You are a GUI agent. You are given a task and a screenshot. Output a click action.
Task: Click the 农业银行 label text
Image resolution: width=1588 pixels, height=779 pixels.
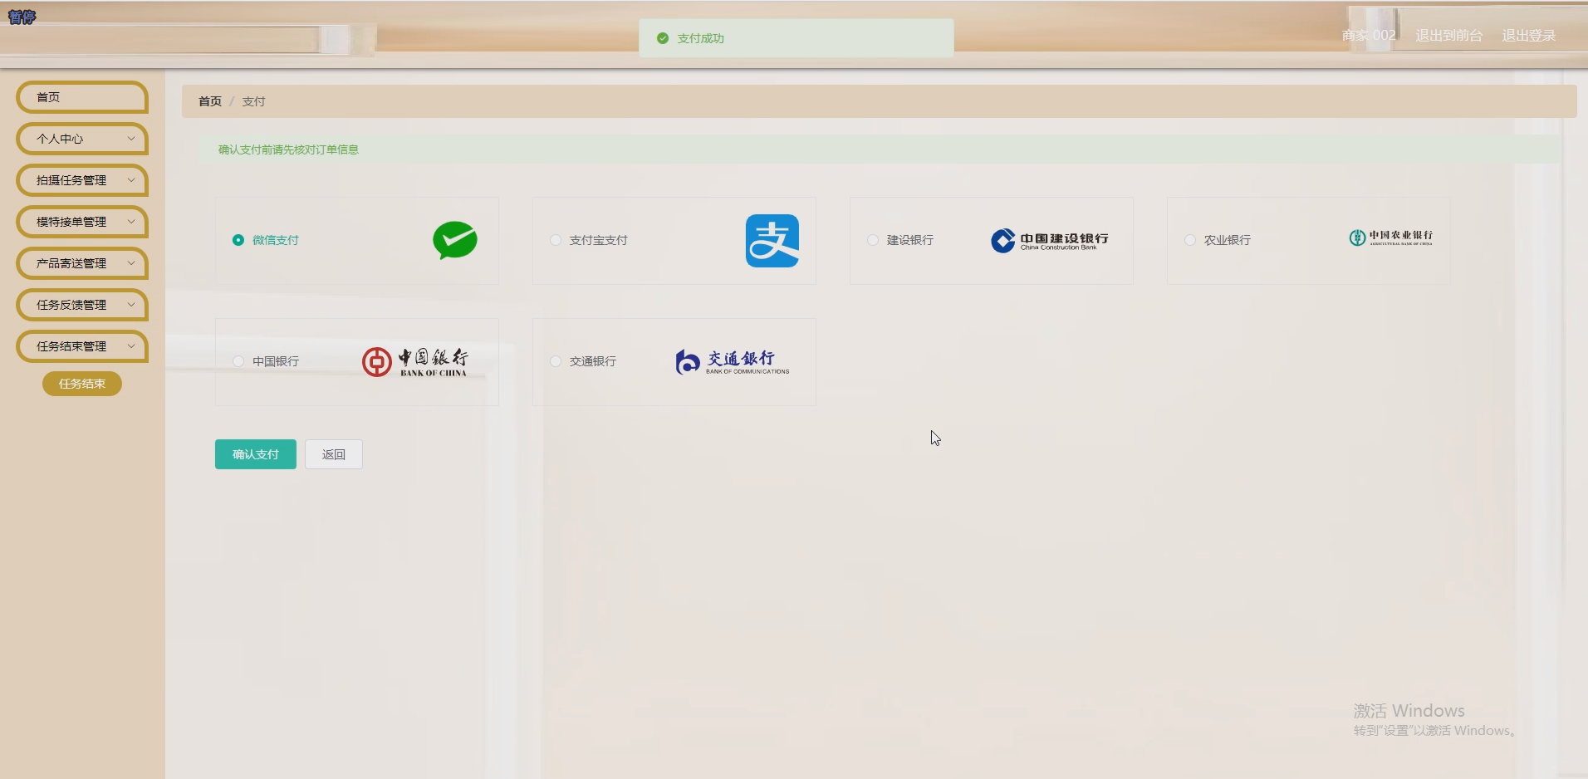click(1228, 240)
